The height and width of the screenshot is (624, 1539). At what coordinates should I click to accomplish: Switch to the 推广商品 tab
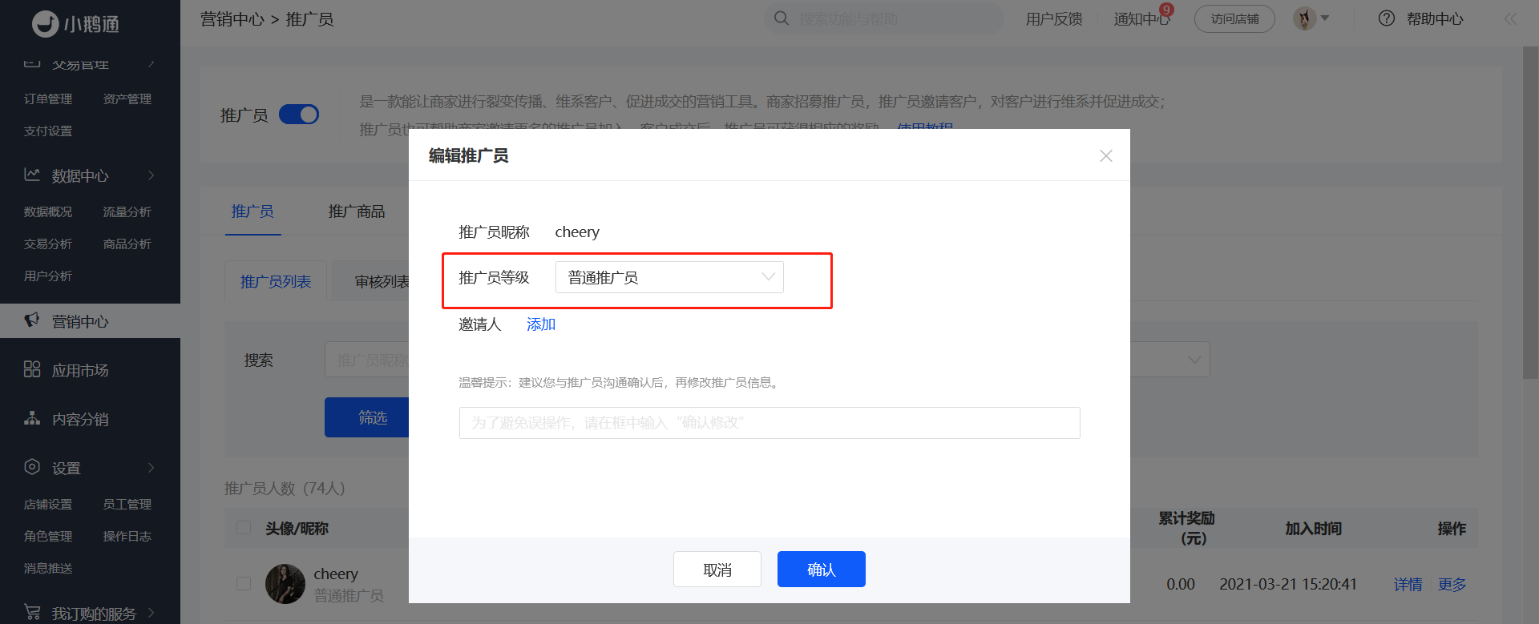point(357,211)
